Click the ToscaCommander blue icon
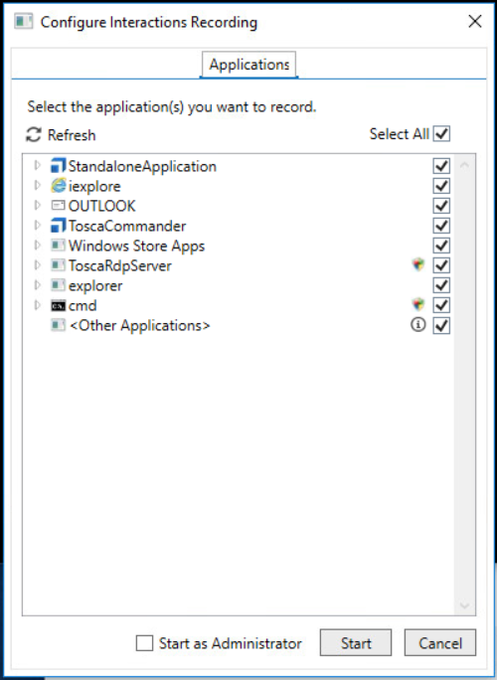Viewport: 497px width, 680px height. click(x=58, y=226)
